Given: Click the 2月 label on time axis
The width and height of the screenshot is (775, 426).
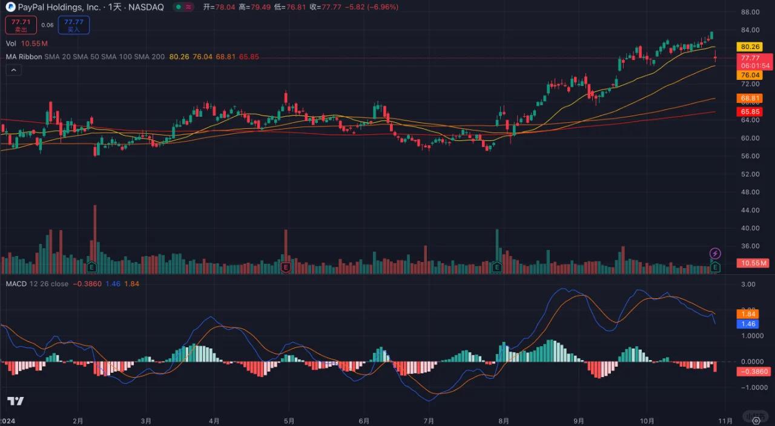Looking at the screenshot, I should [77, 420].
